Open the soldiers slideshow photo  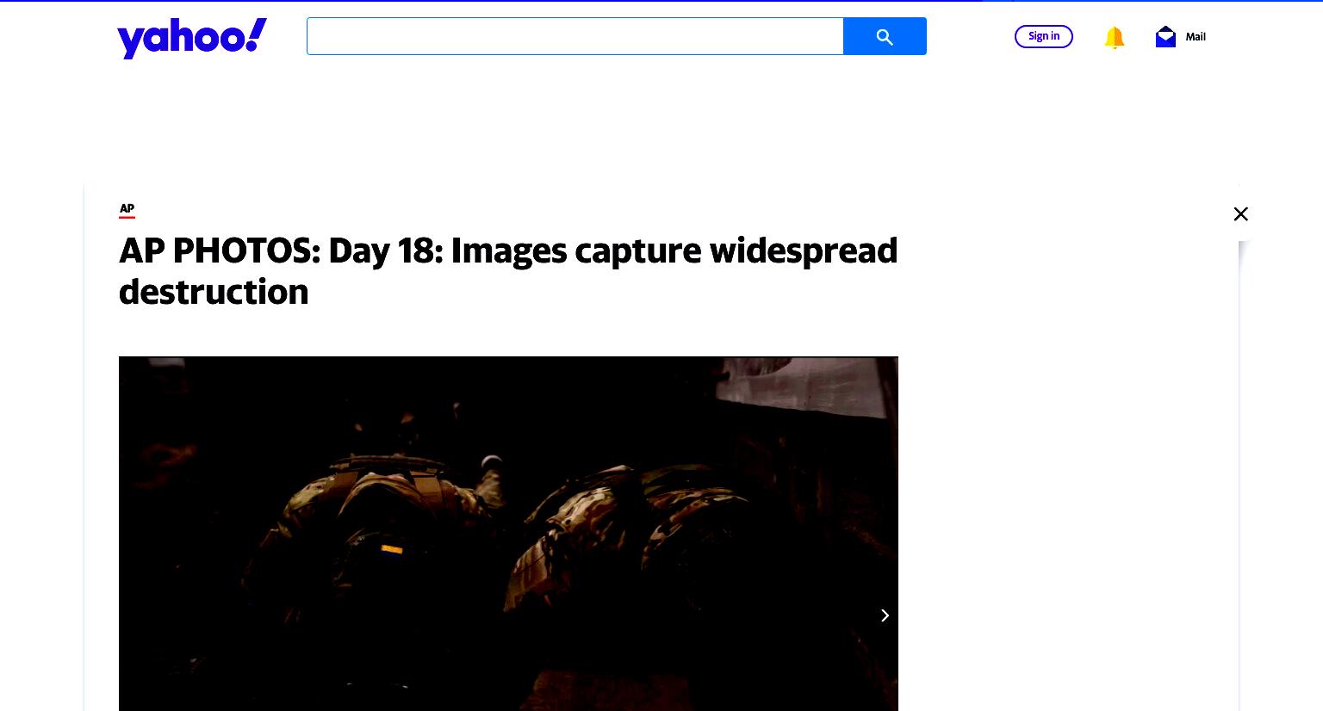(508, 534)
